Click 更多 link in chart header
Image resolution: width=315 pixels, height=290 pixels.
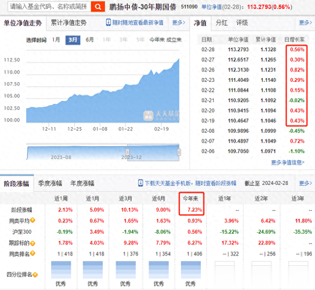pyautogui.click(x=179, y=23)
